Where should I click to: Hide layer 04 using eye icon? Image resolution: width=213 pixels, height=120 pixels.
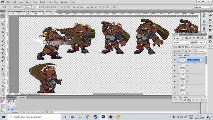pos(174,76)
